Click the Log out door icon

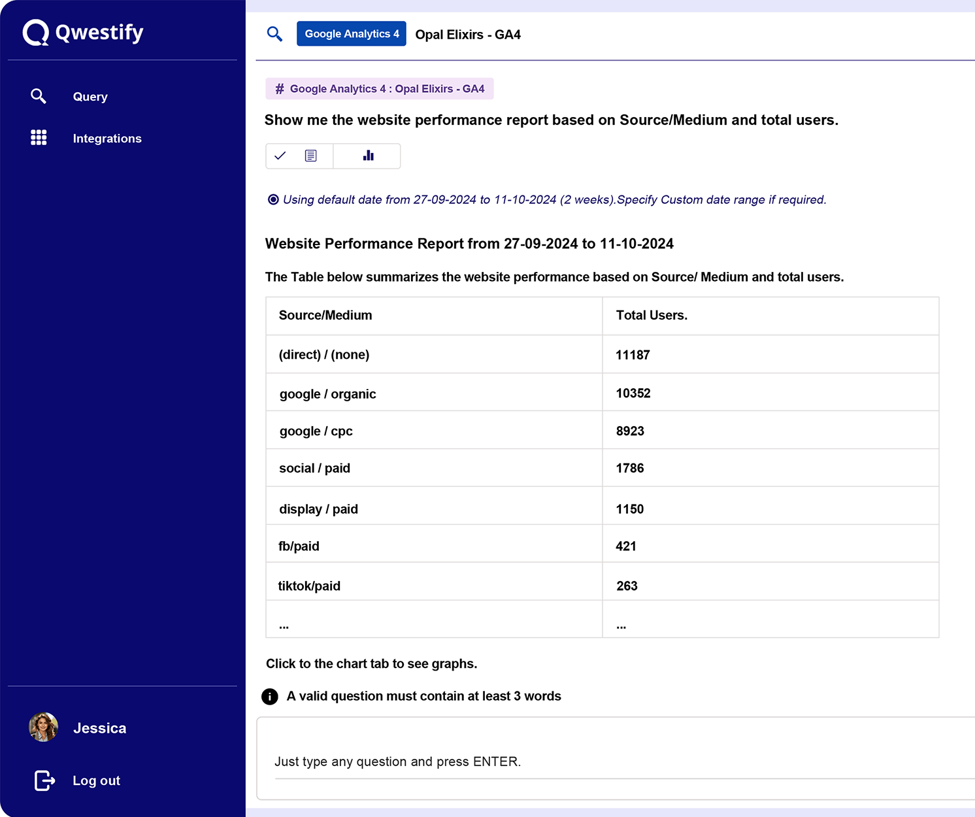[x=44, y=780]
